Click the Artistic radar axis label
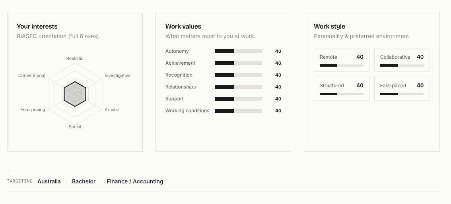The width and height of the screenshot is (451, 204). [112, 110]
